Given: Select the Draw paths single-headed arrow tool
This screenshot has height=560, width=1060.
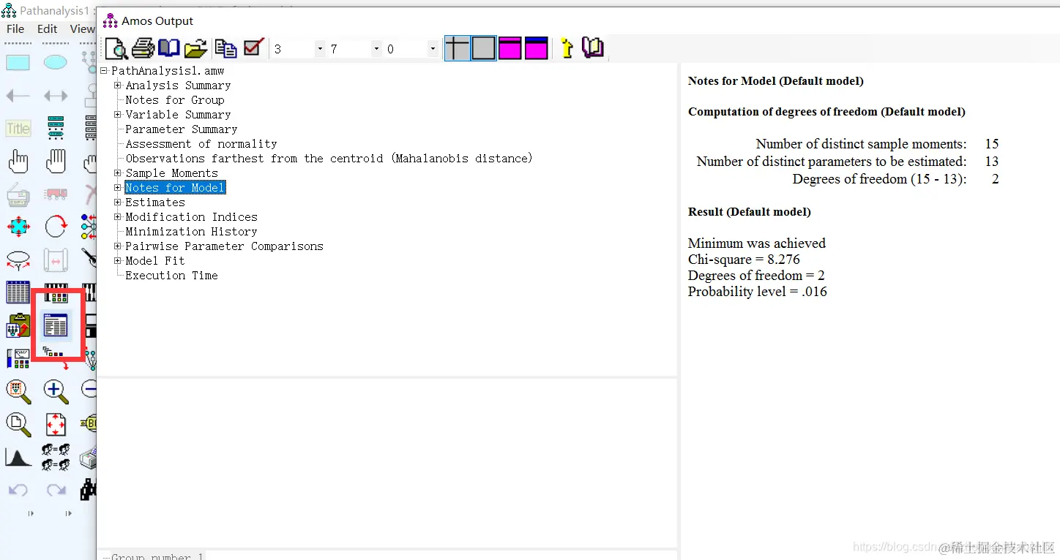Looking at the screenshot, I should pos(18,96).
